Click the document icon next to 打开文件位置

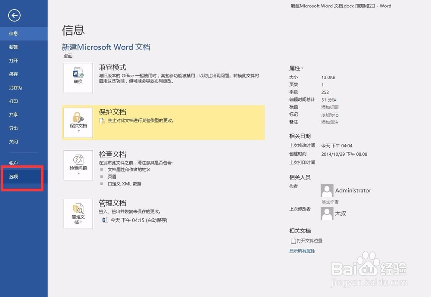(293, 241)
